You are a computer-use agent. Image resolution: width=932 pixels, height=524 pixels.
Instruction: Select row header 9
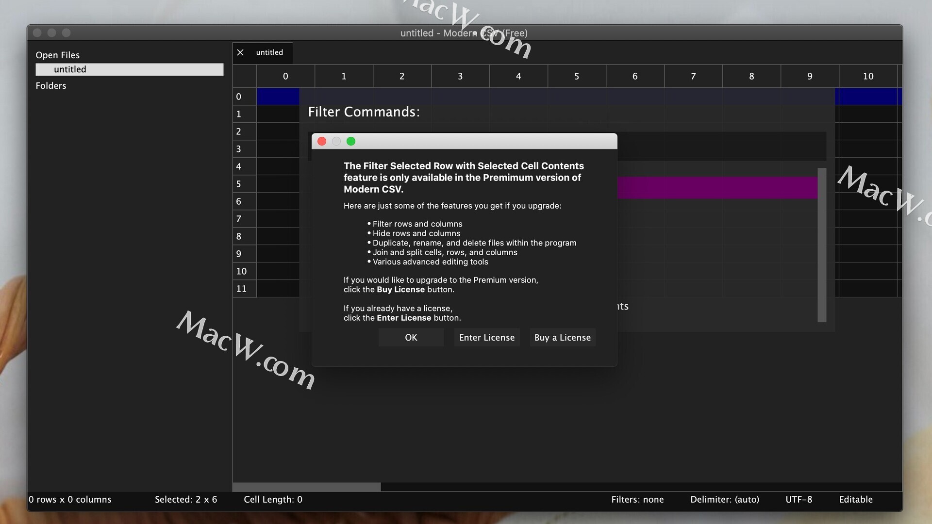(245, 254)
